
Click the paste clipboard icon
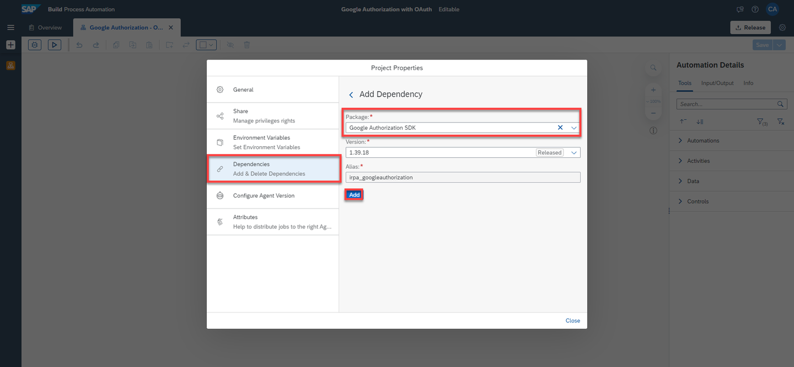(149, 45)
